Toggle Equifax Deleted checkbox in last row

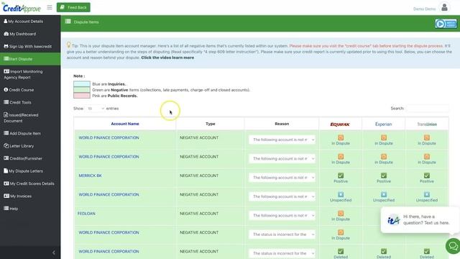click(341, 251)
